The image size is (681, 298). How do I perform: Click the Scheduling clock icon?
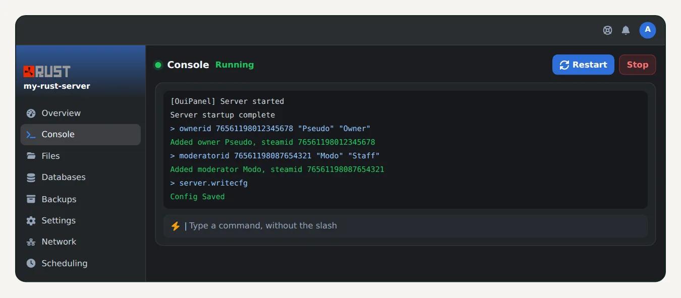[31, 263]
